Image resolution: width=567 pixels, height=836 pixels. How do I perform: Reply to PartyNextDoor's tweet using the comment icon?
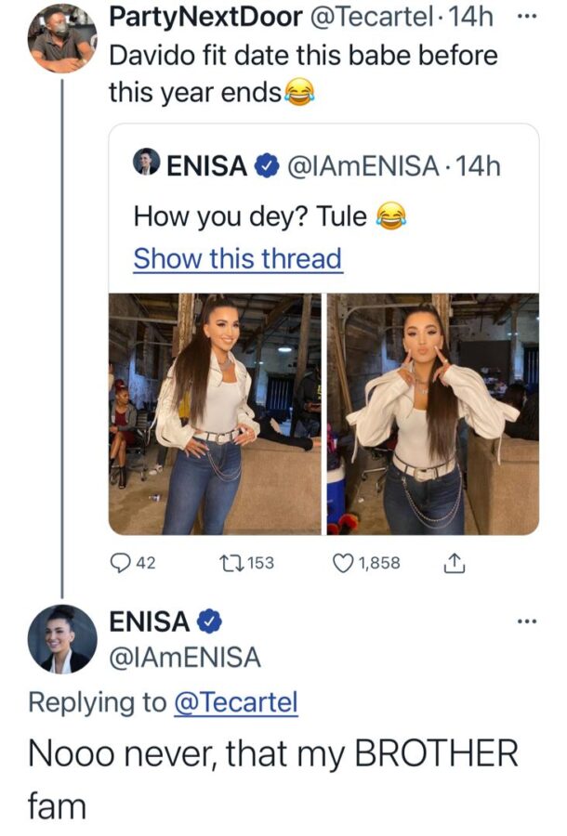(x=120, y=563)
